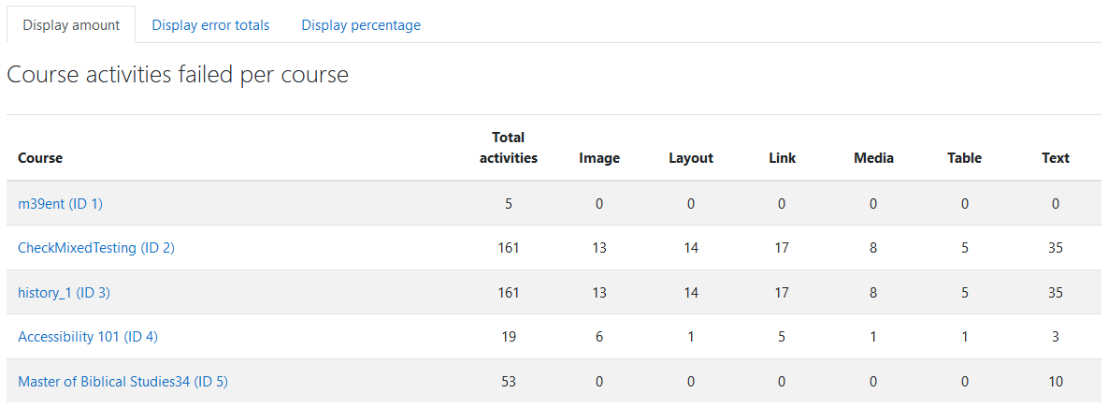
Task: Select Media value 8 in CheckMixedTesting row
Action: 873,248
